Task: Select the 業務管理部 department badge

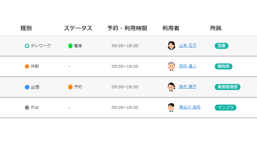Action: (x=228, y=87)
